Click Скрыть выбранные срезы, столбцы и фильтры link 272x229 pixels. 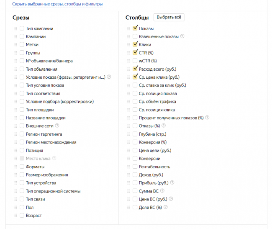[x=57, y=4]
